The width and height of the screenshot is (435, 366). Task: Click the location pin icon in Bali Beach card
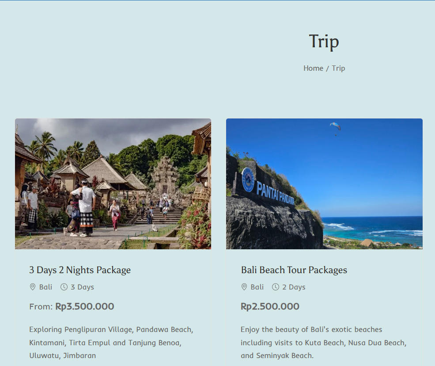(x=244, y=287)
